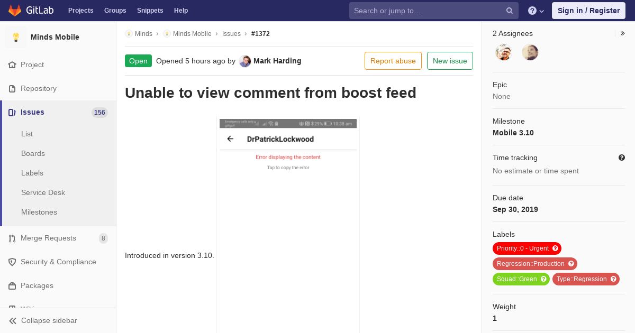Click the Repository file icon
The height and width of the screenshot is (333, 635).
(12, 89)
